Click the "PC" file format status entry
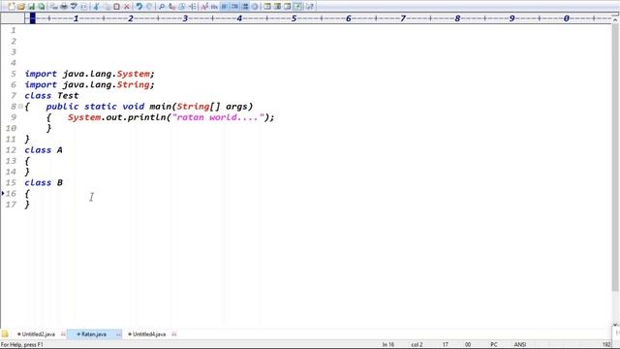This screenshot has height=349, width=620. point(493,345)
